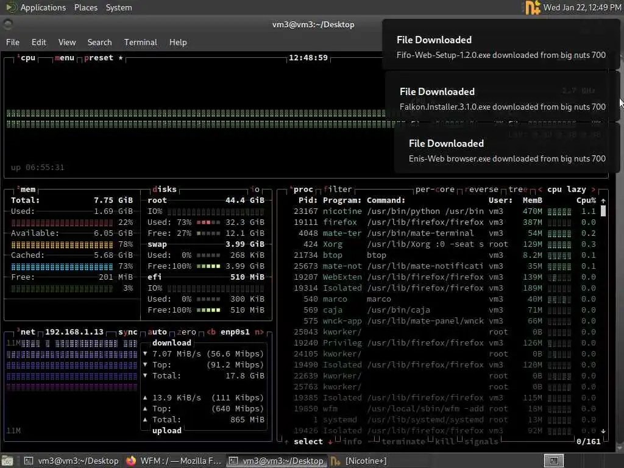Click the cpu panel title
624x468 pixels.
pyautogui.click(x=28, y=58)
